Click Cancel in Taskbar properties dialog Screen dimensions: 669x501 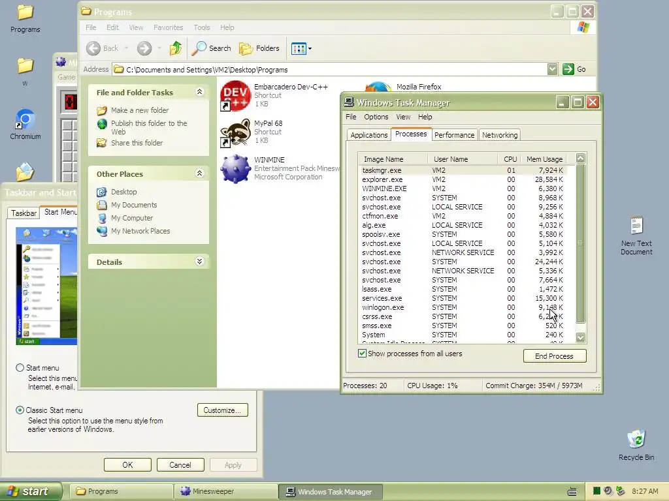[x=180, y=464]
